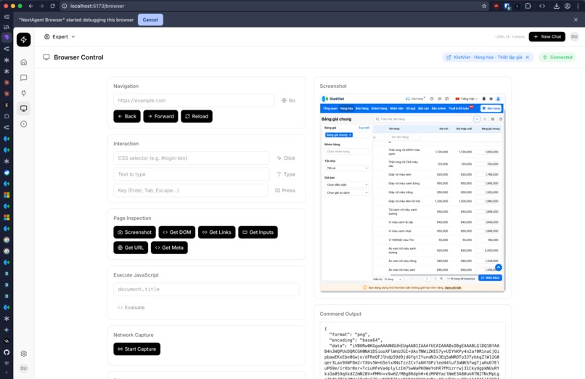The image size is (585, 379).
Task: Click the Browser Control page heading
Action: (x=78, y=57)
